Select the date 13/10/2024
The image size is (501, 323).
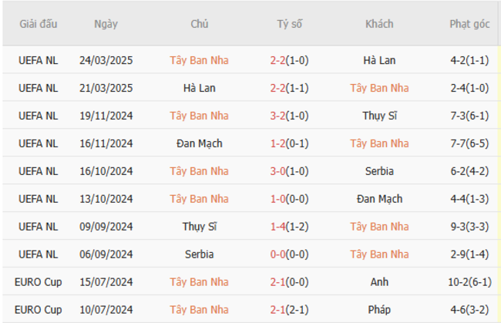(x=106, y=199)
